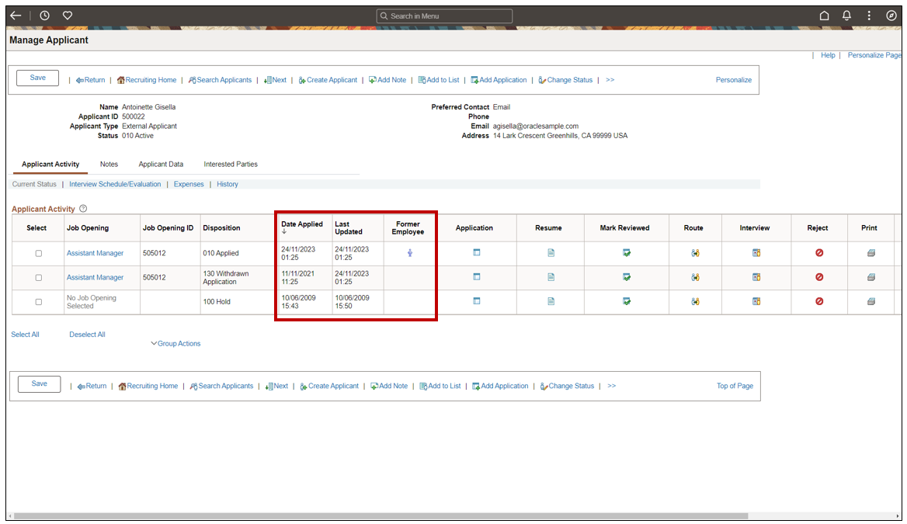Click Route icon for 010 Applied row
Screen dimensions: 907x524
point(695,253)
